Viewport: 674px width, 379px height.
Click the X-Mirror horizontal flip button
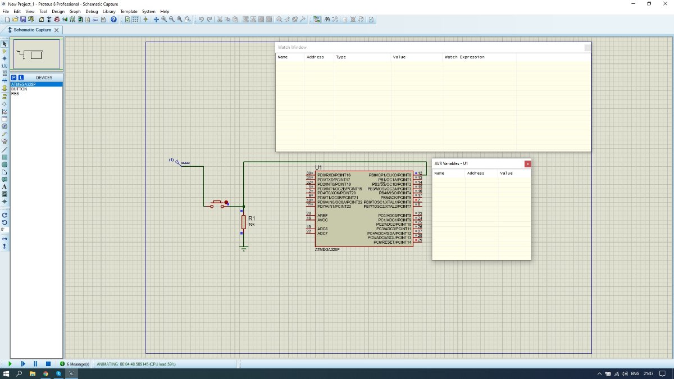coord(4,239)
